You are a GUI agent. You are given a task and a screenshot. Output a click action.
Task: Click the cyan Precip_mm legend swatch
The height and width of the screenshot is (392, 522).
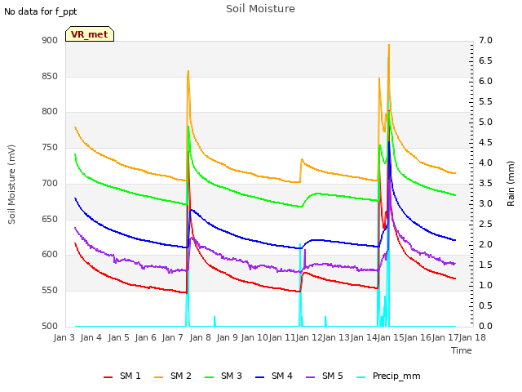(361, 377)
